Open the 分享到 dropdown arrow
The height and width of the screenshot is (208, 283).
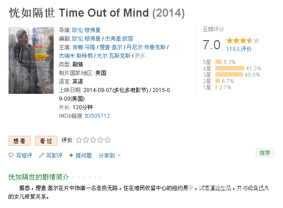tap(119, 155)
